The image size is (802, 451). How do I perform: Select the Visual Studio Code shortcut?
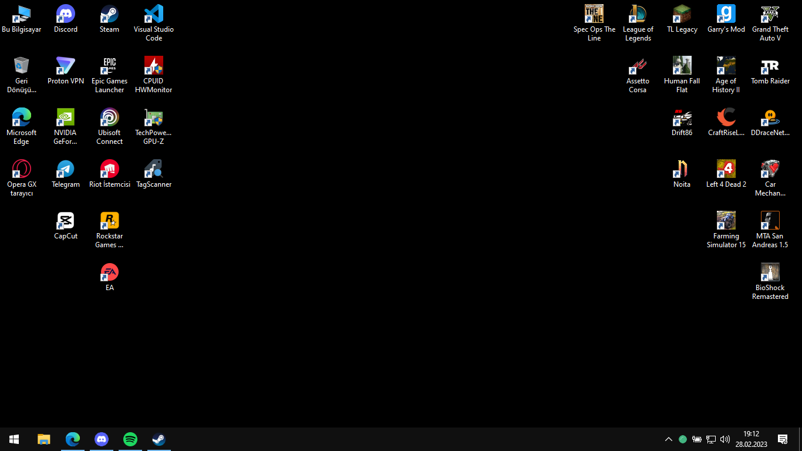tap(154, 23)
